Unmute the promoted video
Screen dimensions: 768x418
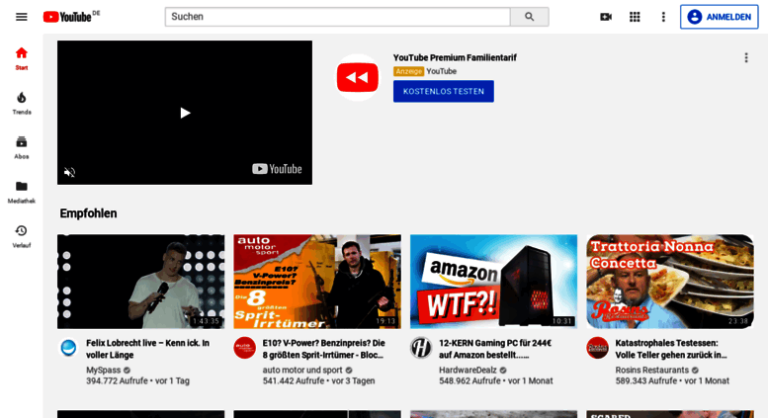pos(69,172)
